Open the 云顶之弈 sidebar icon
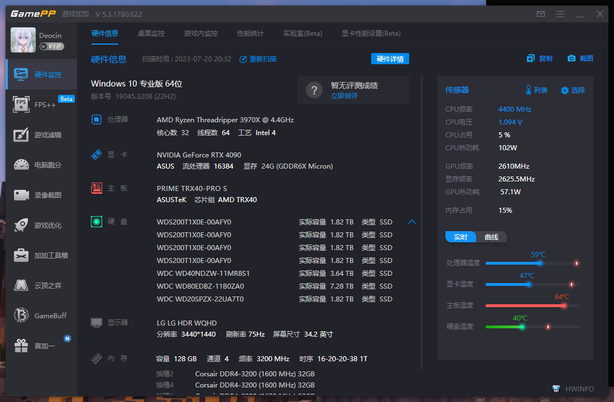The width and height of the screenshot is (614, 402). tap(21, 285)
